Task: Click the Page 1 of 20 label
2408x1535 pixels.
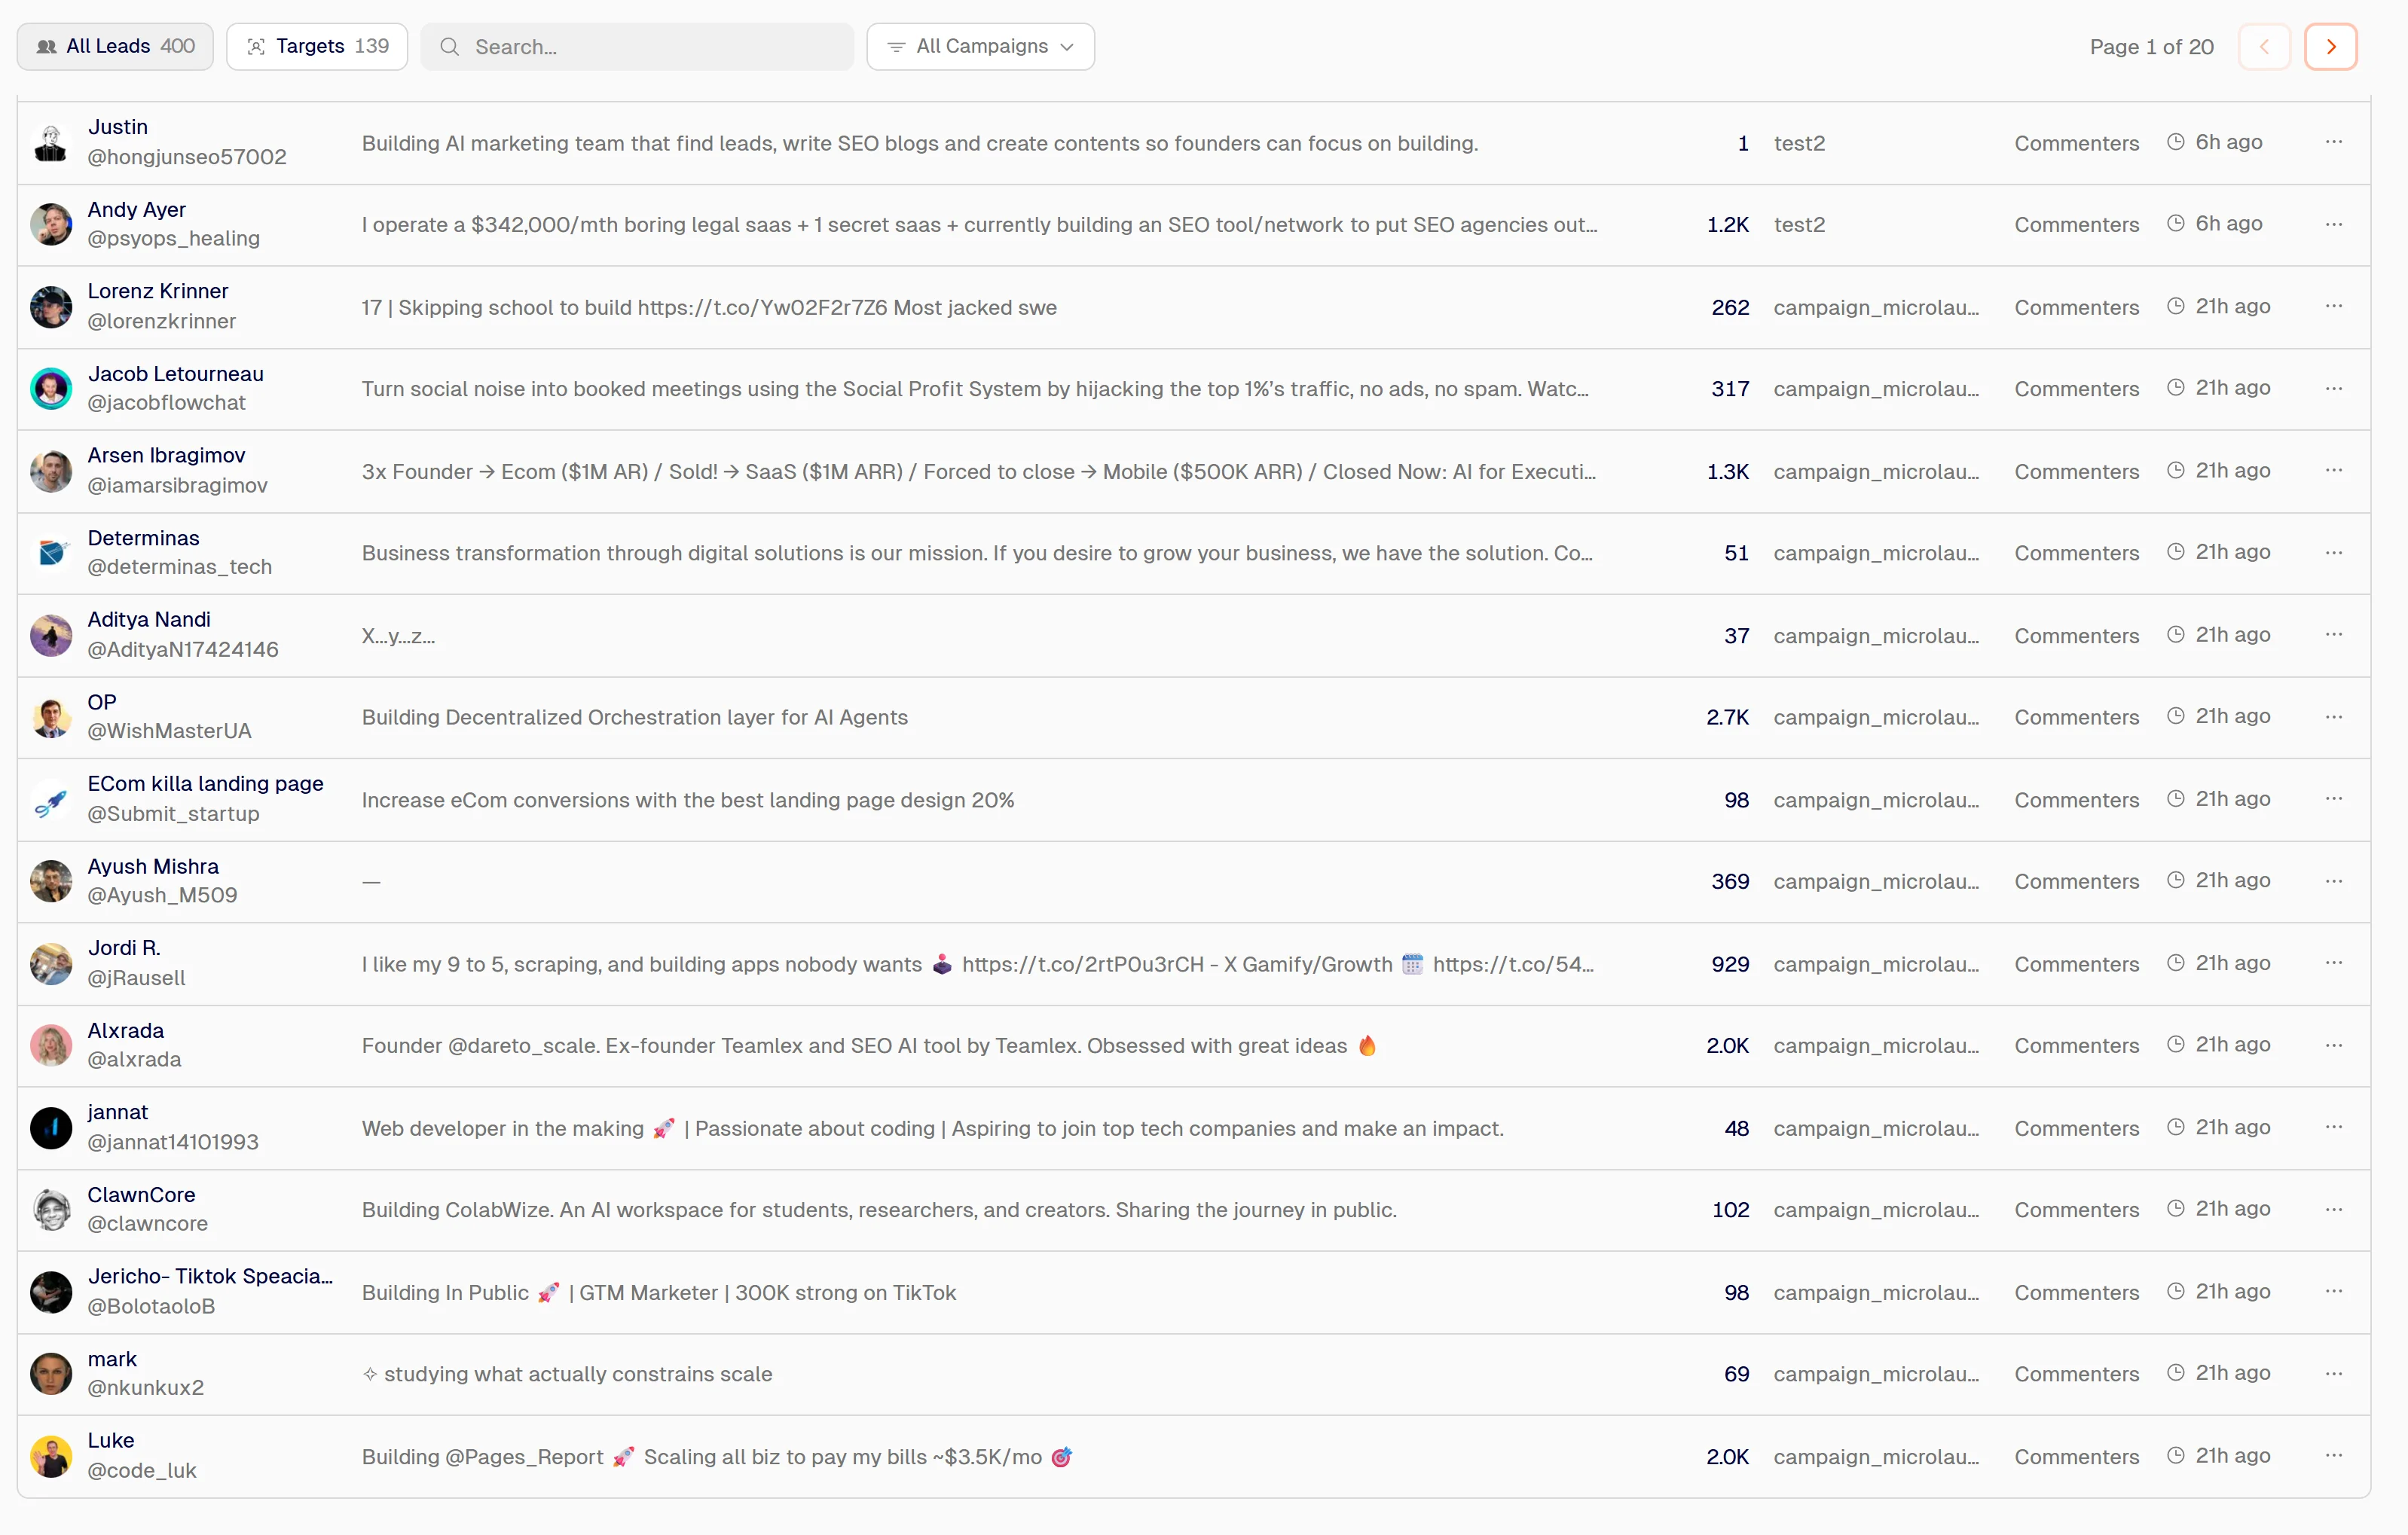Action: tap(2151, 47)
